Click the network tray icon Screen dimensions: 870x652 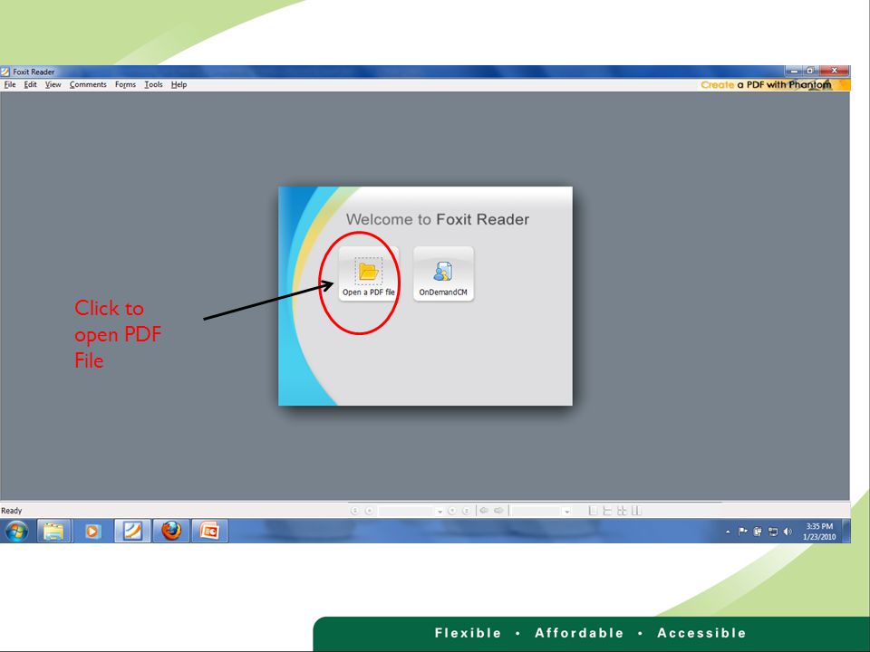(772, 532)
